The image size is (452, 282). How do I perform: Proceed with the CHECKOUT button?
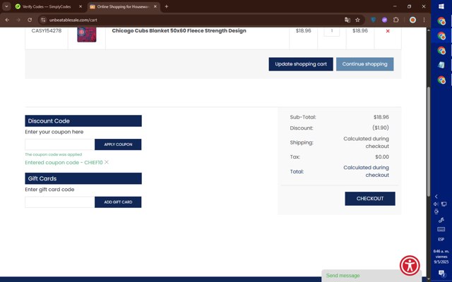[x=370, y=199]
